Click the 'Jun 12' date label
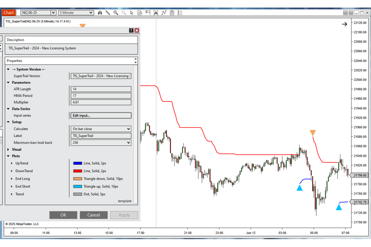 click(251, 233)
